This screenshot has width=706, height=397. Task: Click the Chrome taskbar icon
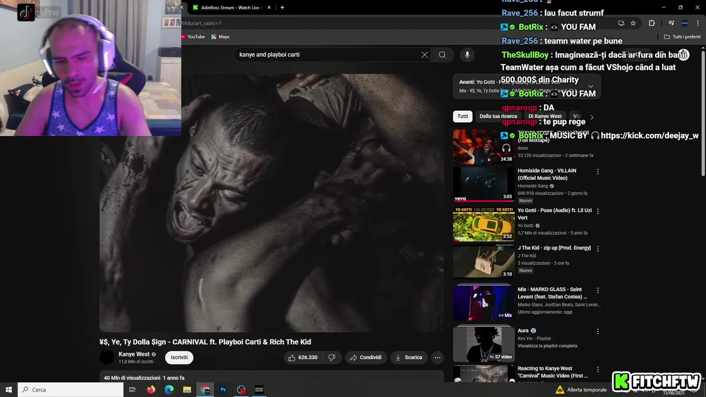205,389
